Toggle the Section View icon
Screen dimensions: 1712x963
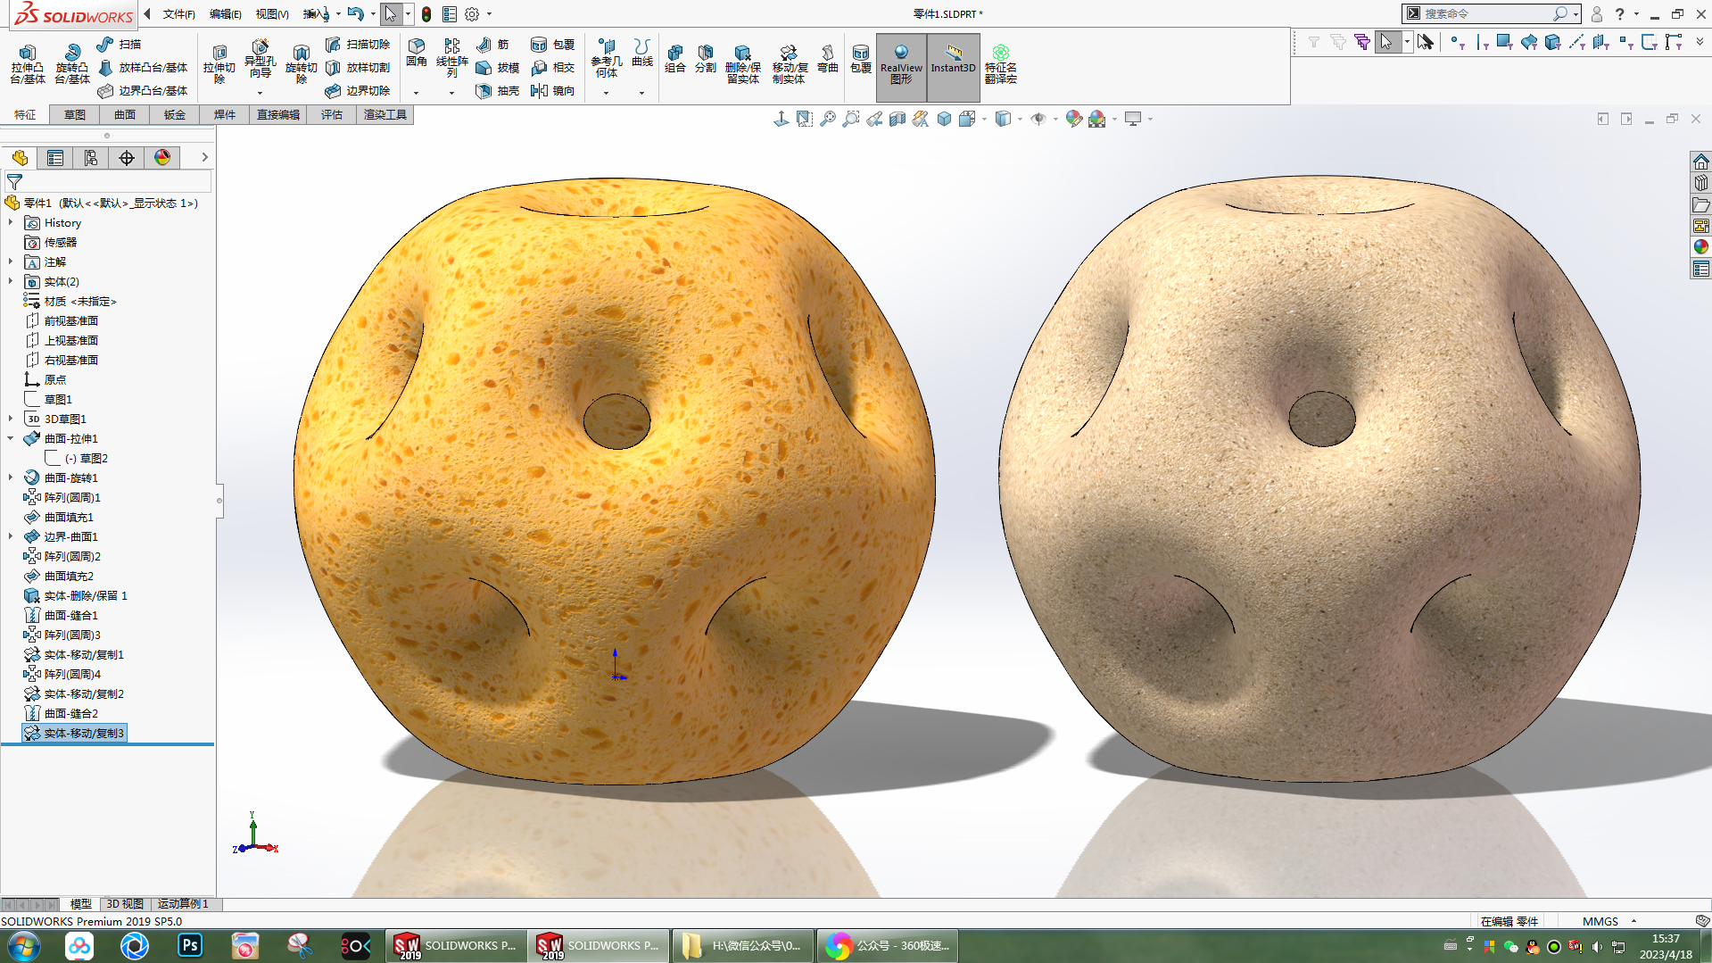(x=897, y=119)
